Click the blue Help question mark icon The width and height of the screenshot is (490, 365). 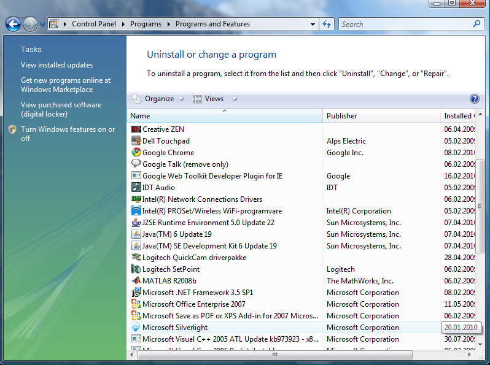[475, 99]
